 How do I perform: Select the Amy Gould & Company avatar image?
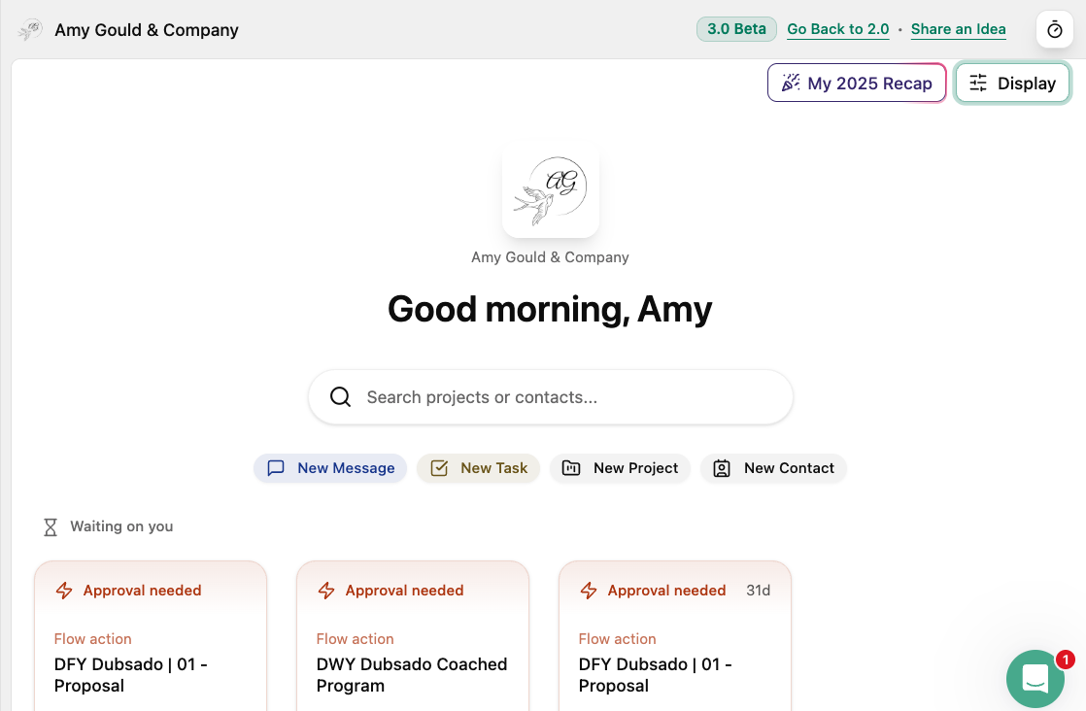(x=550, y=190)
